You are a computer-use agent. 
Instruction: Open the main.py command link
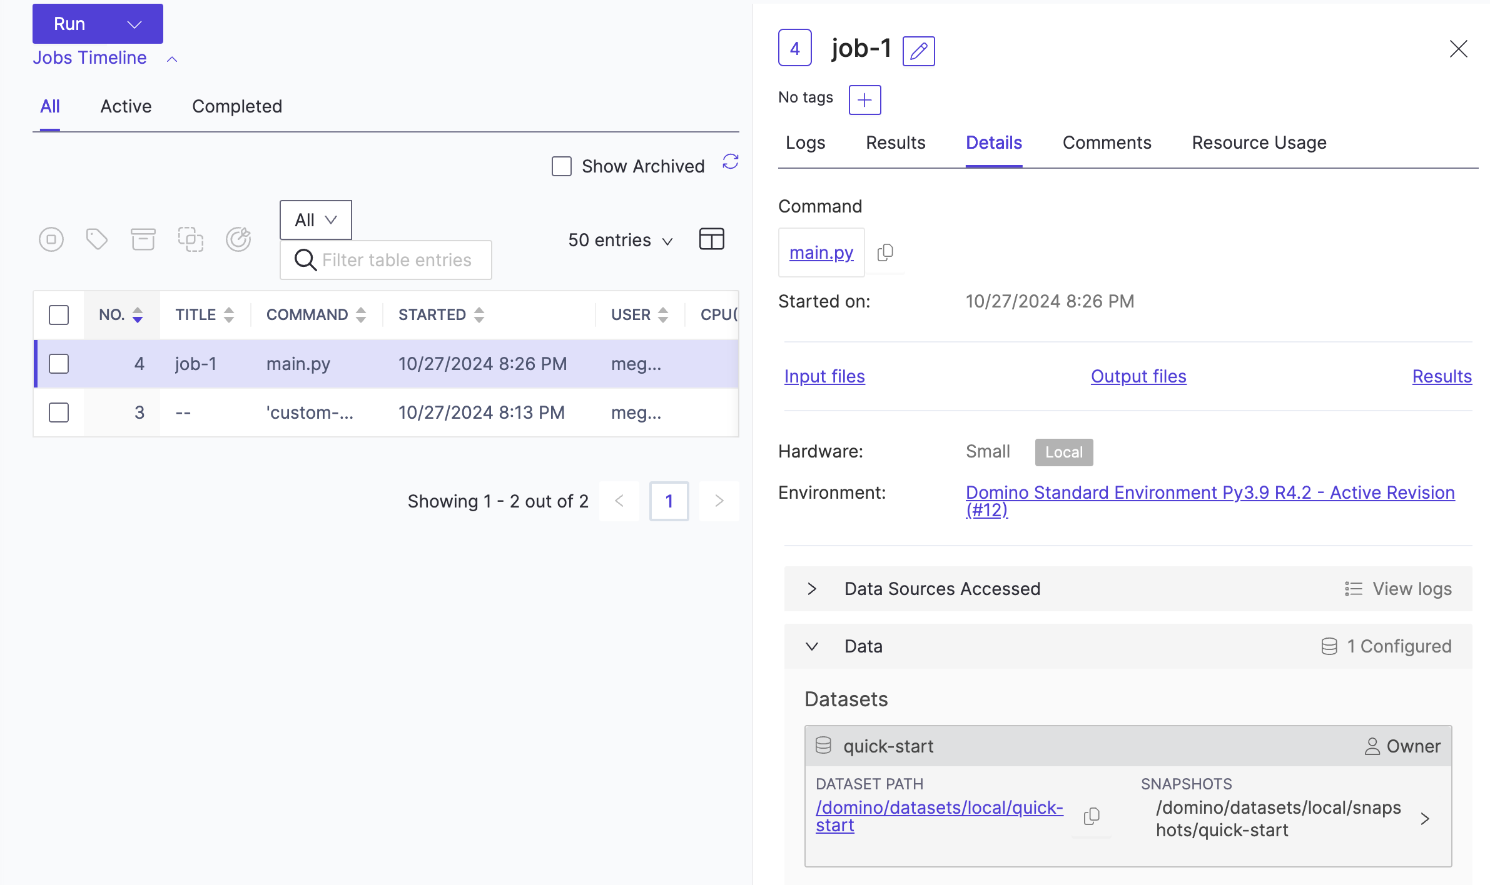pos(821,252)
